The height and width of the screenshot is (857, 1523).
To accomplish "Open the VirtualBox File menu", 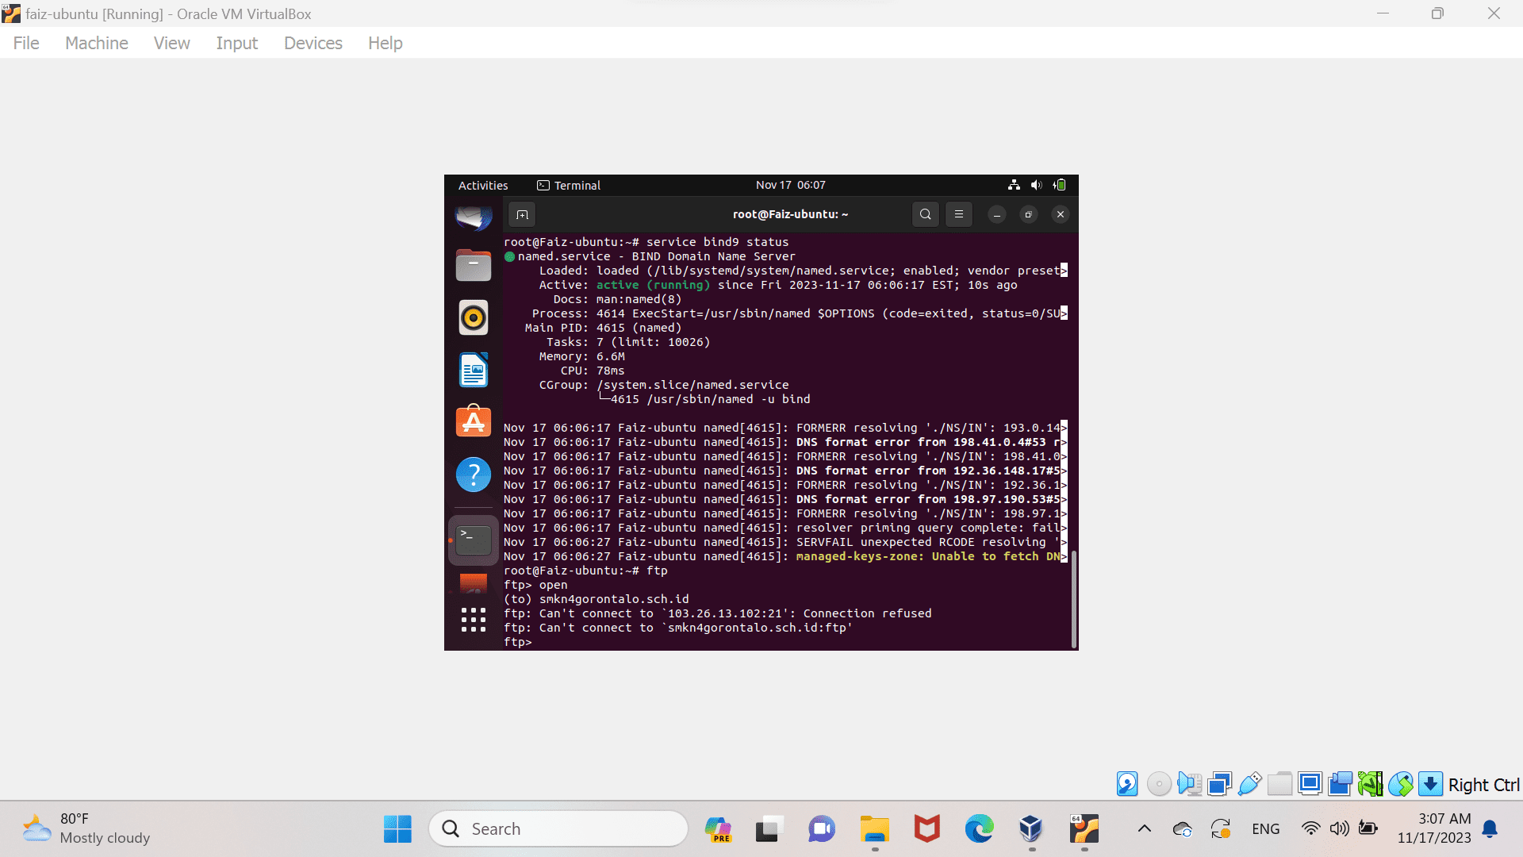I will 26,43.
